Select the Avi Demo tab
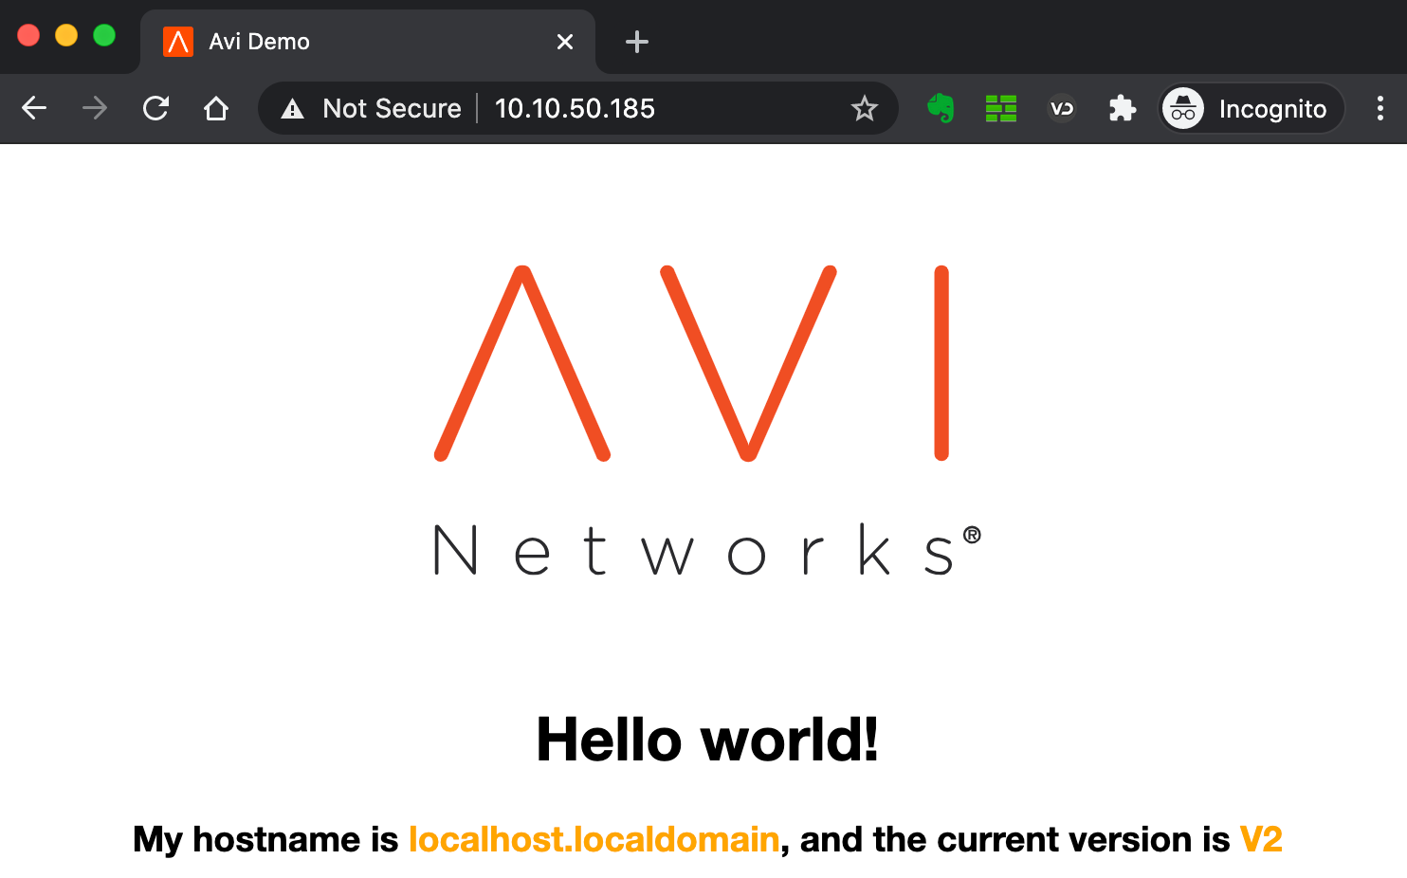The width and height of the screenshot is (1407, 878). tap(368, 42)
